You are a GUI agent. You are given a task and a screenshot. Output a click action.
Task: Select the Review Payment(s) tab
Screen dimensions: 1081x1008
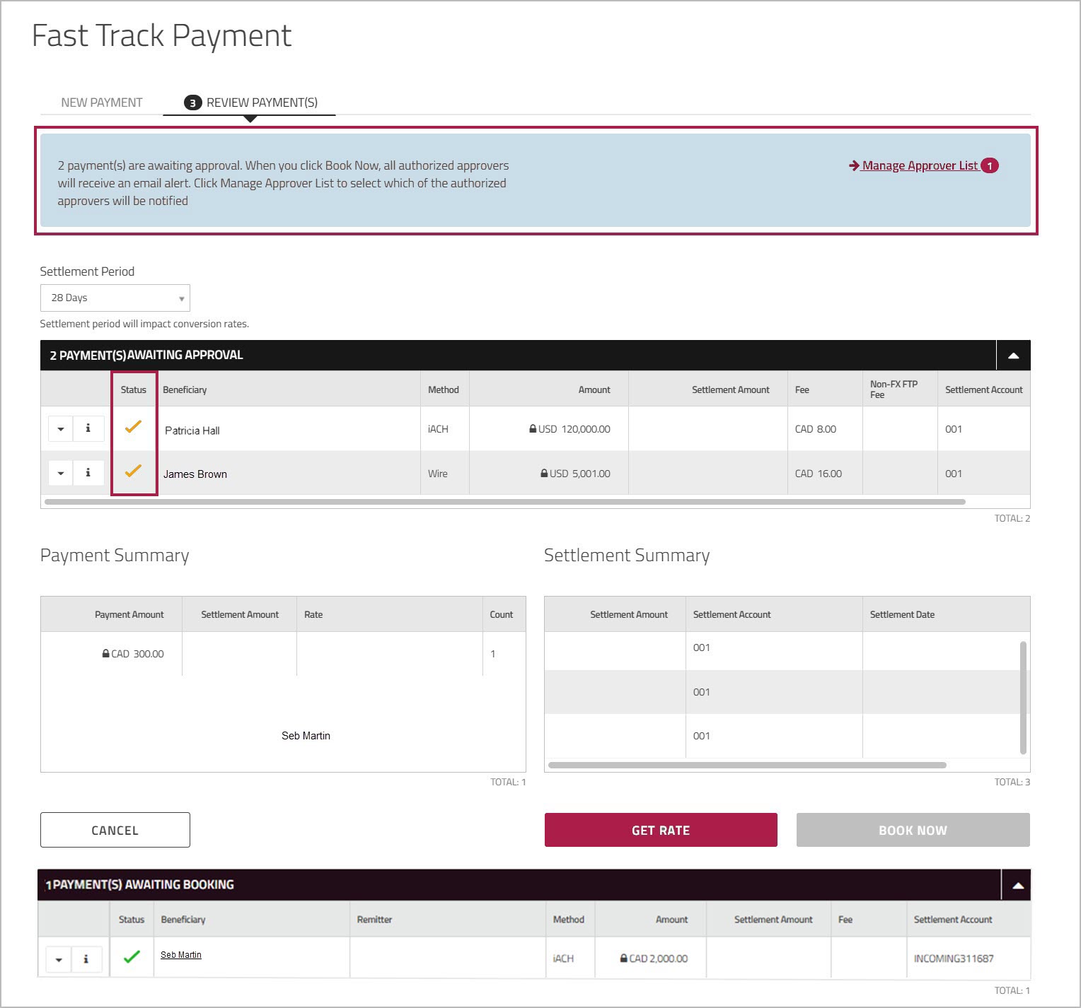point(250,102)
